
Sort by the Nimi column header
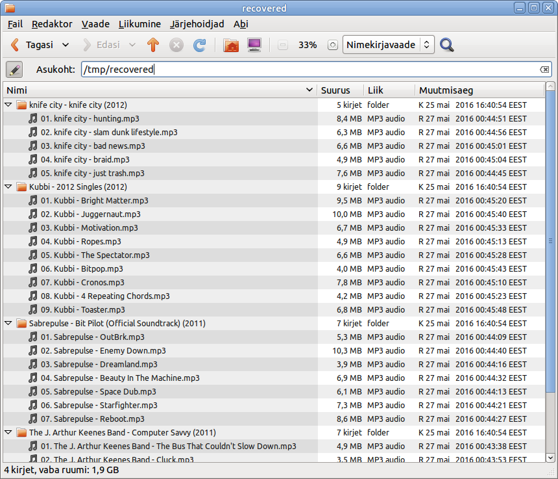coord(160,90)
